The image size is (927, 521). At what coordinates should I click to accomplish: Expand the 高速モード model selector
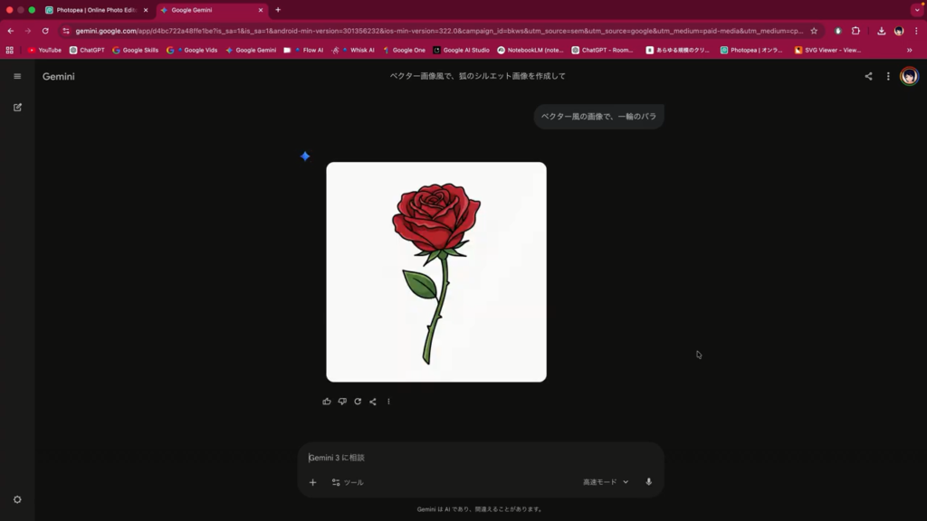[x=606, y=482]
